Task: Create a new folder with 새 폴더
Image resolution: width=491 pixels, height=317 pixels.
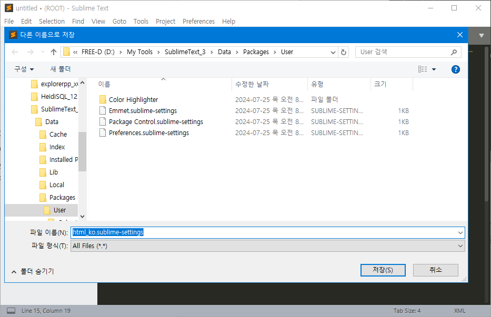Action: (61, 69)
